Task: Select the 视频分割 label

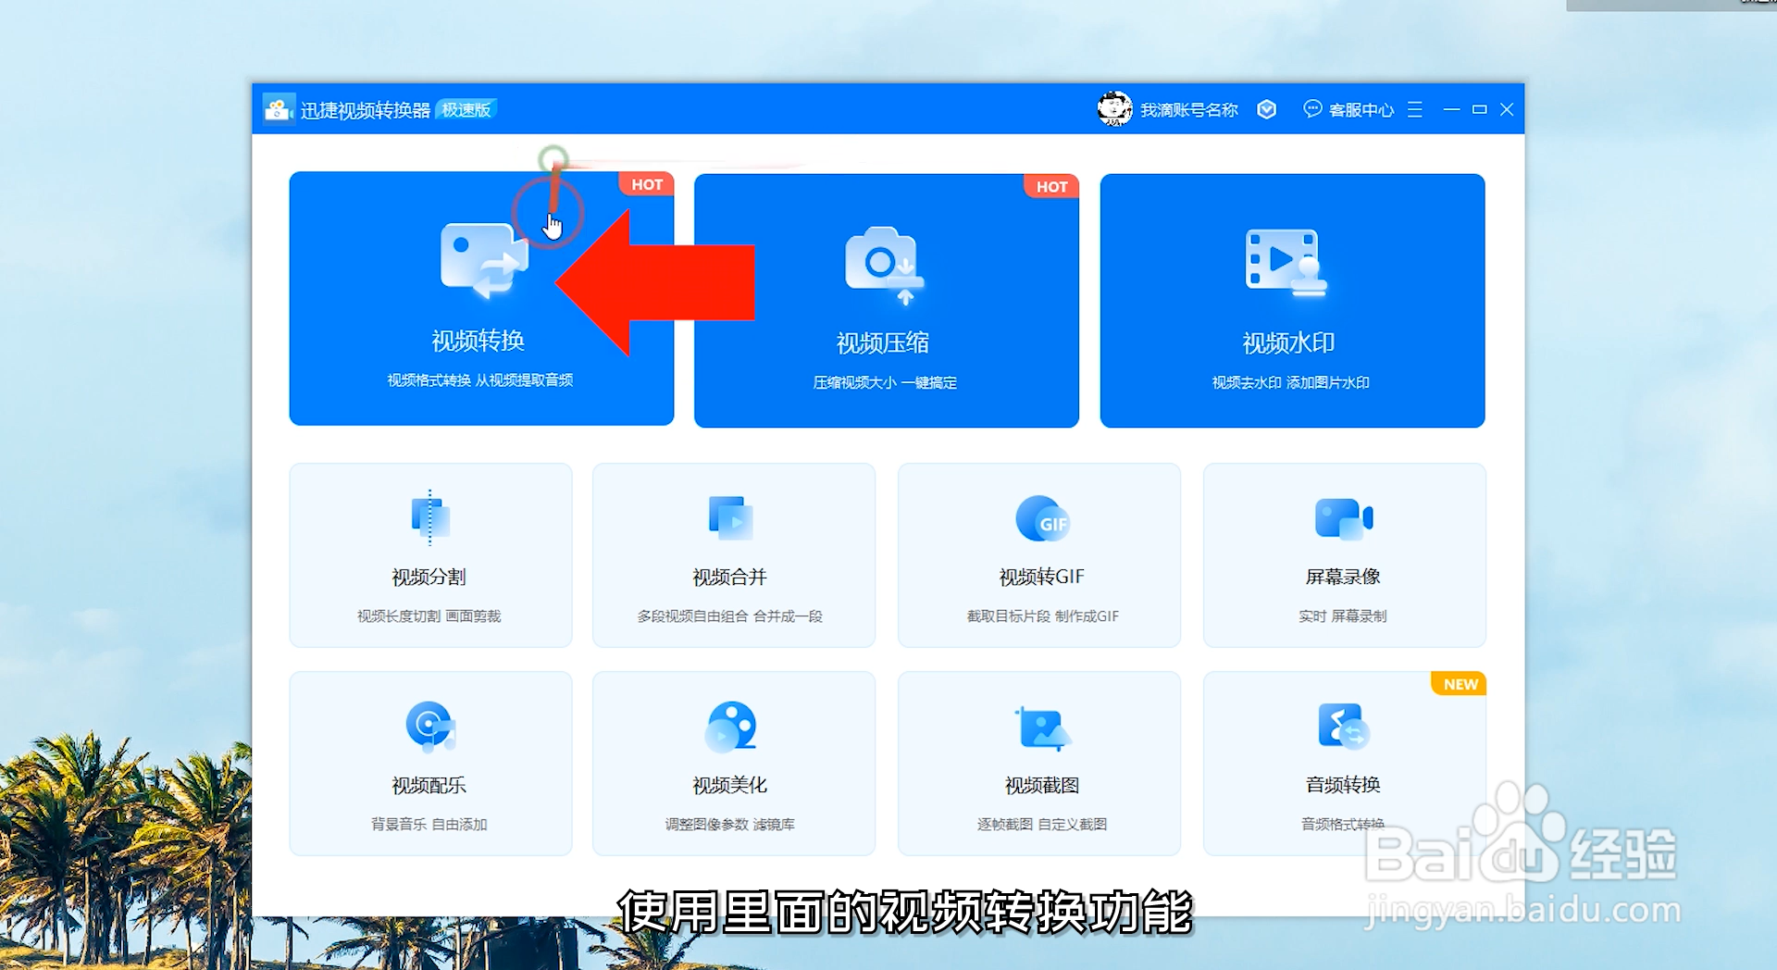Action: pyautogui.click(x=429, y=577)
